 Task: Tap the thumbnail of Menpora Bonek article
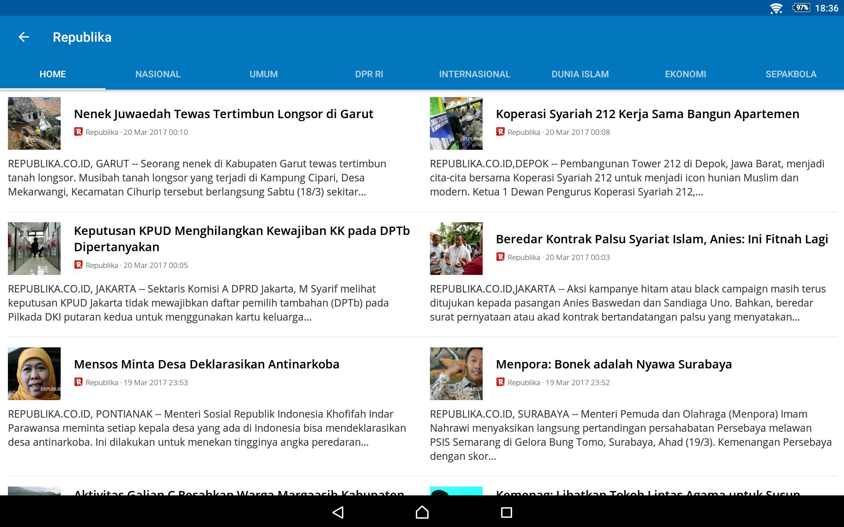coord(456,374)
